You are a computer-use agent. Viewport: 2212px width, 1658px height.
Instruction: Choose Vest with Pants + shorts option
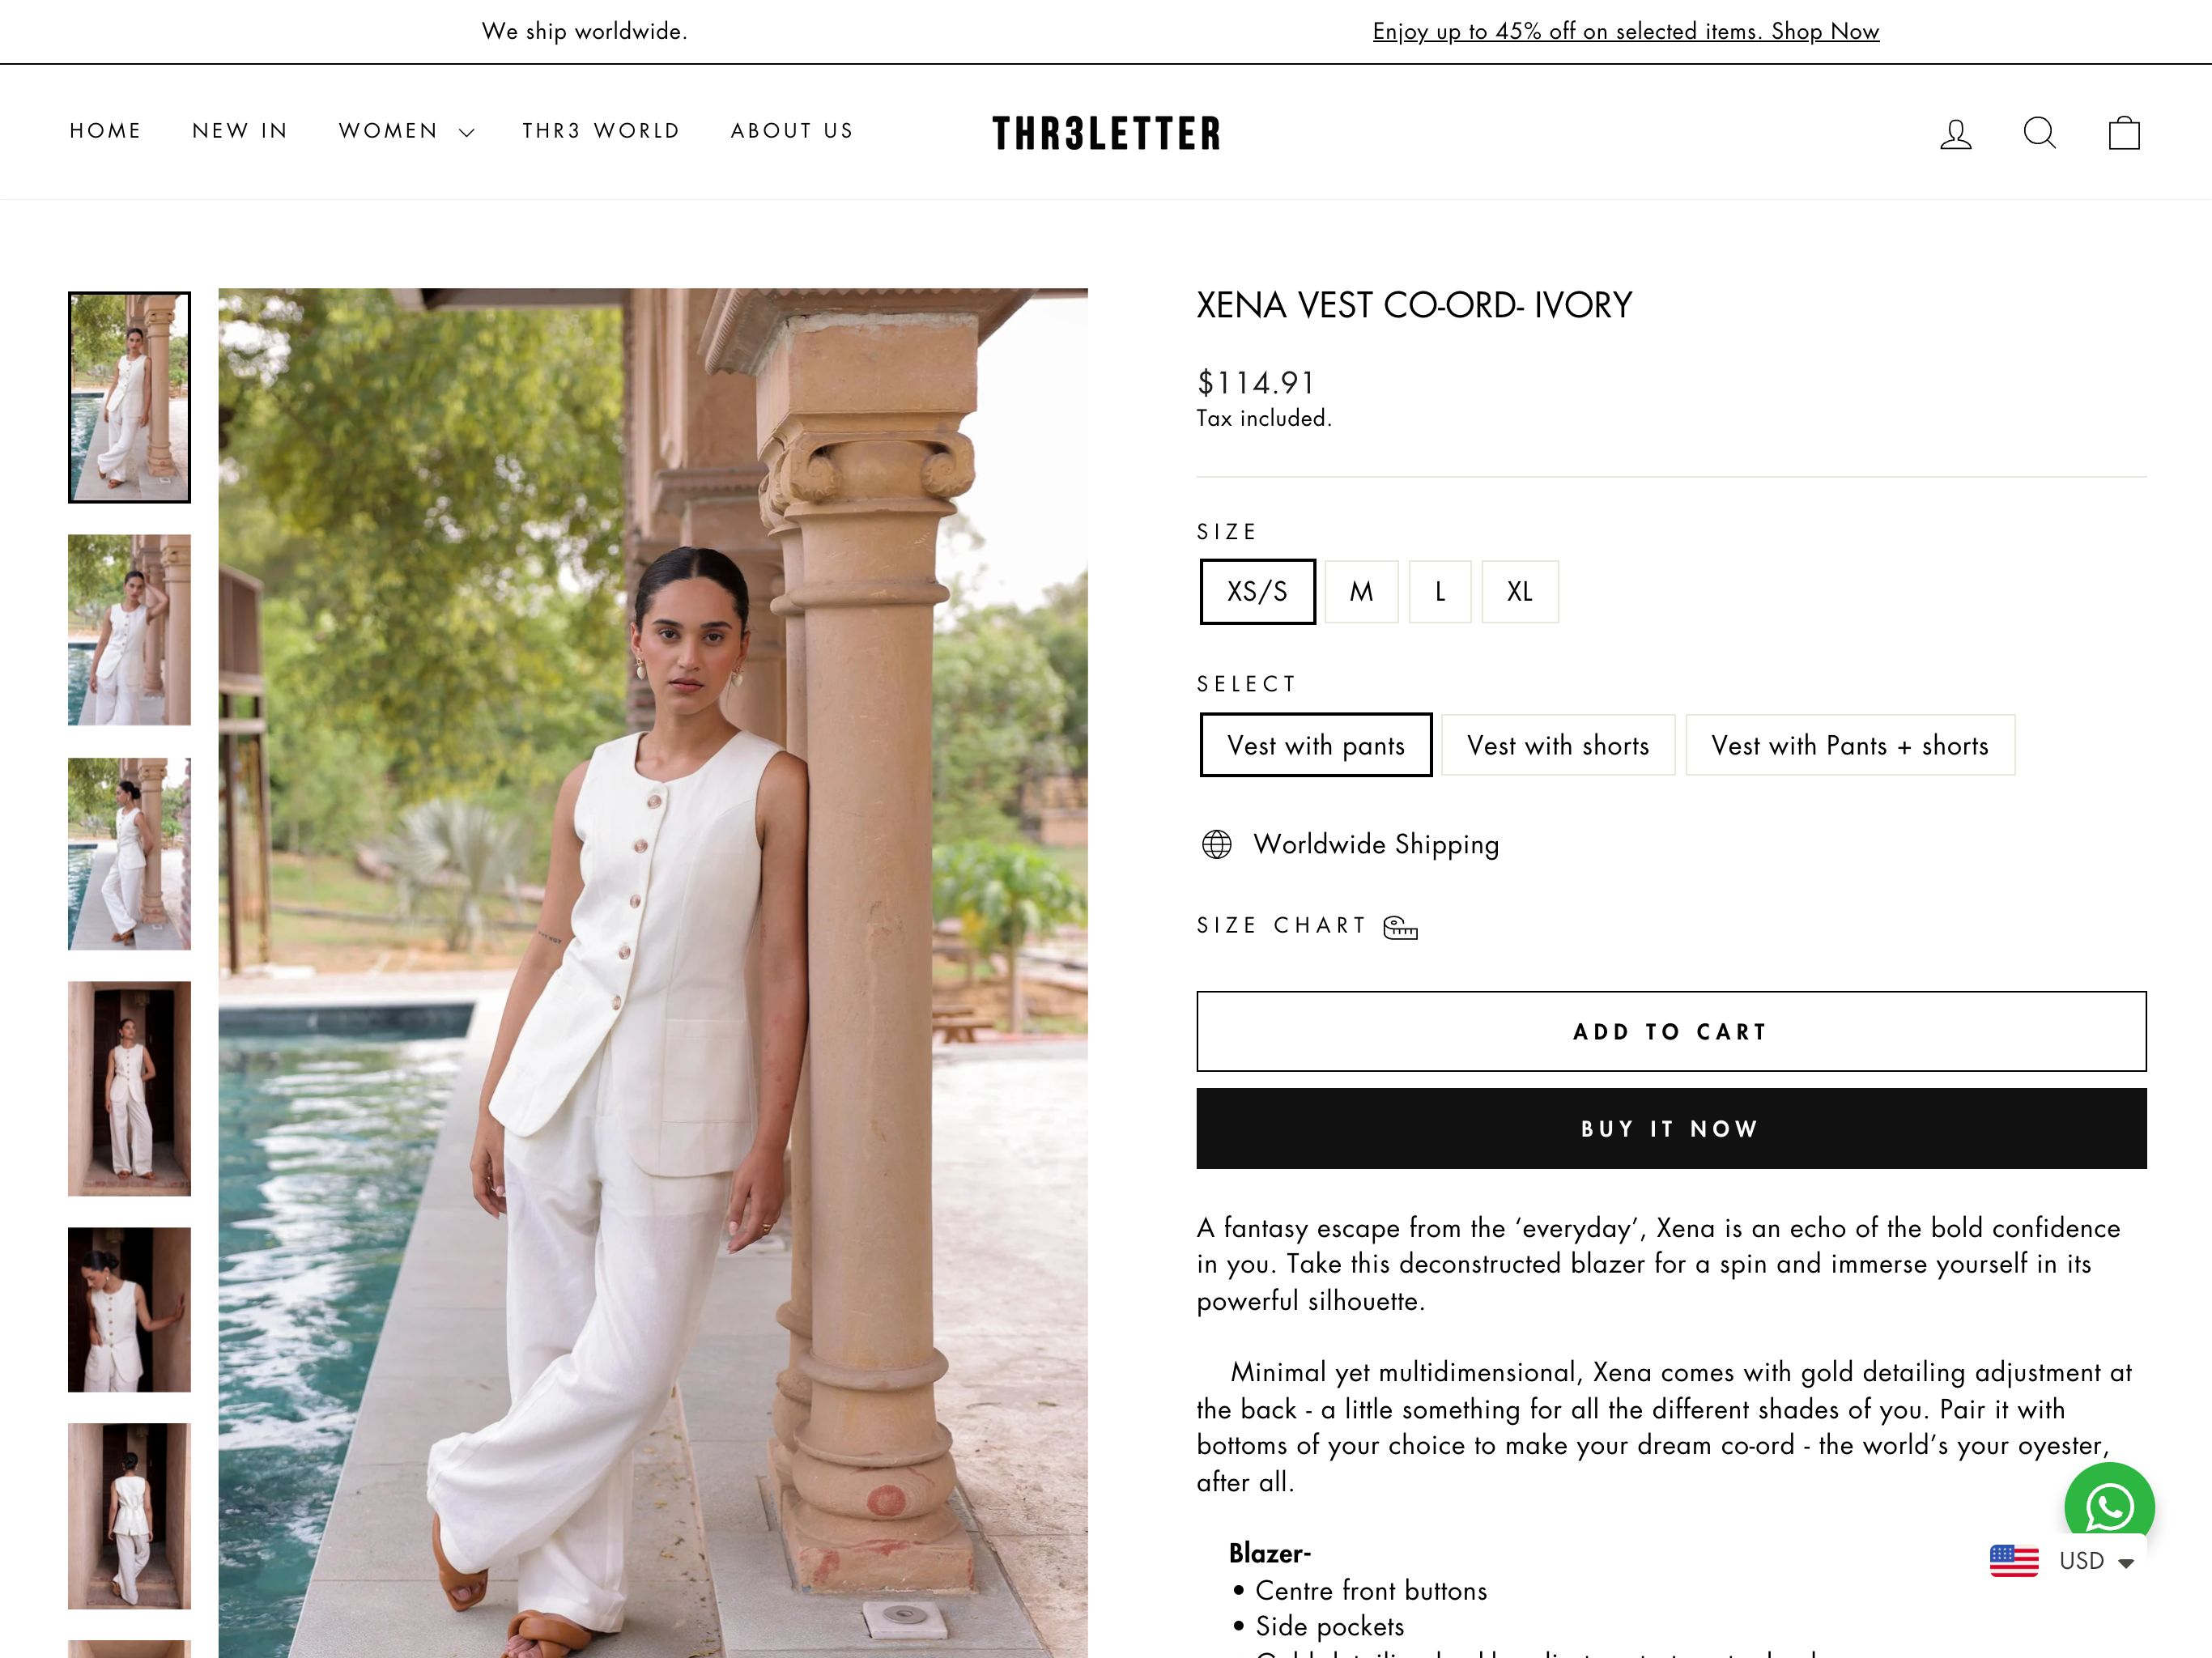(x=1850, y=745)
